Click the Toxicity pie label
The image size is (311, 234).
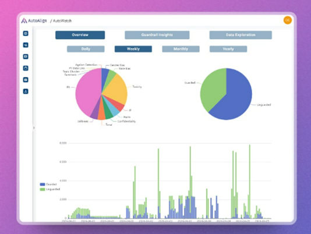tap(137, 87)
